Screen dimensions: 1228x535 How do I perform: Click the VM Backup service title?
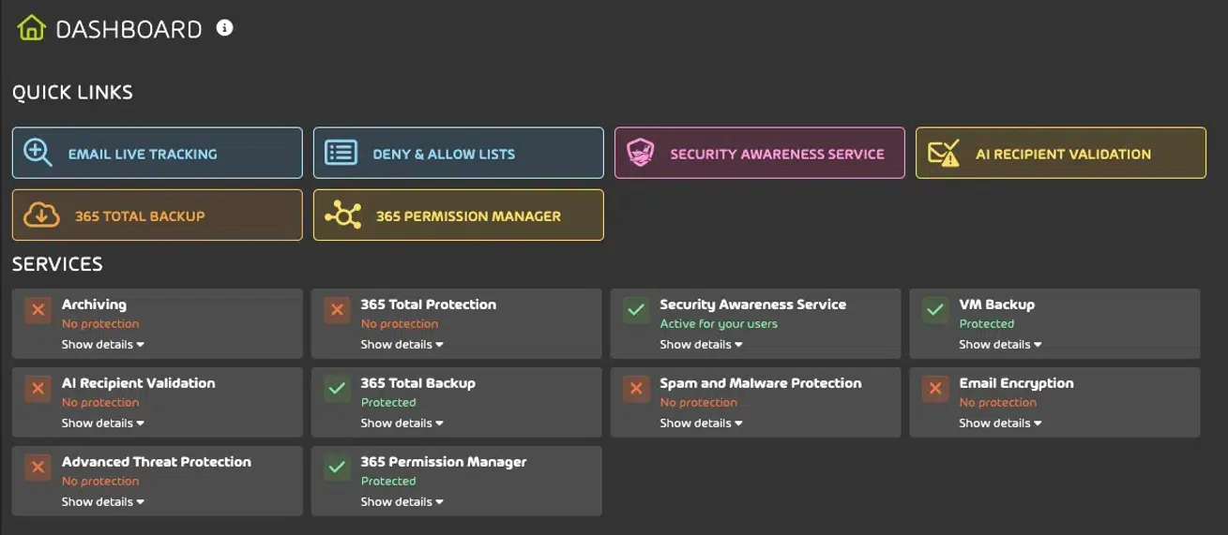[x=997, y=305]
